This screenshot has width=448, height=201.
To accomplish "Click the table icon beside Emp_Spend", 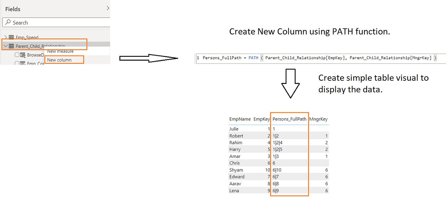I will (x=11, y=37).
